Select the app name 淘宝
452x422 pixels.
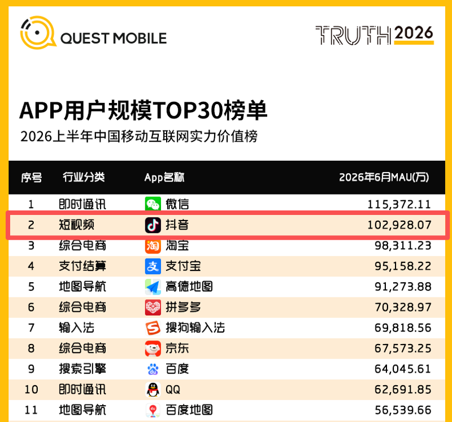click(177, 246)
